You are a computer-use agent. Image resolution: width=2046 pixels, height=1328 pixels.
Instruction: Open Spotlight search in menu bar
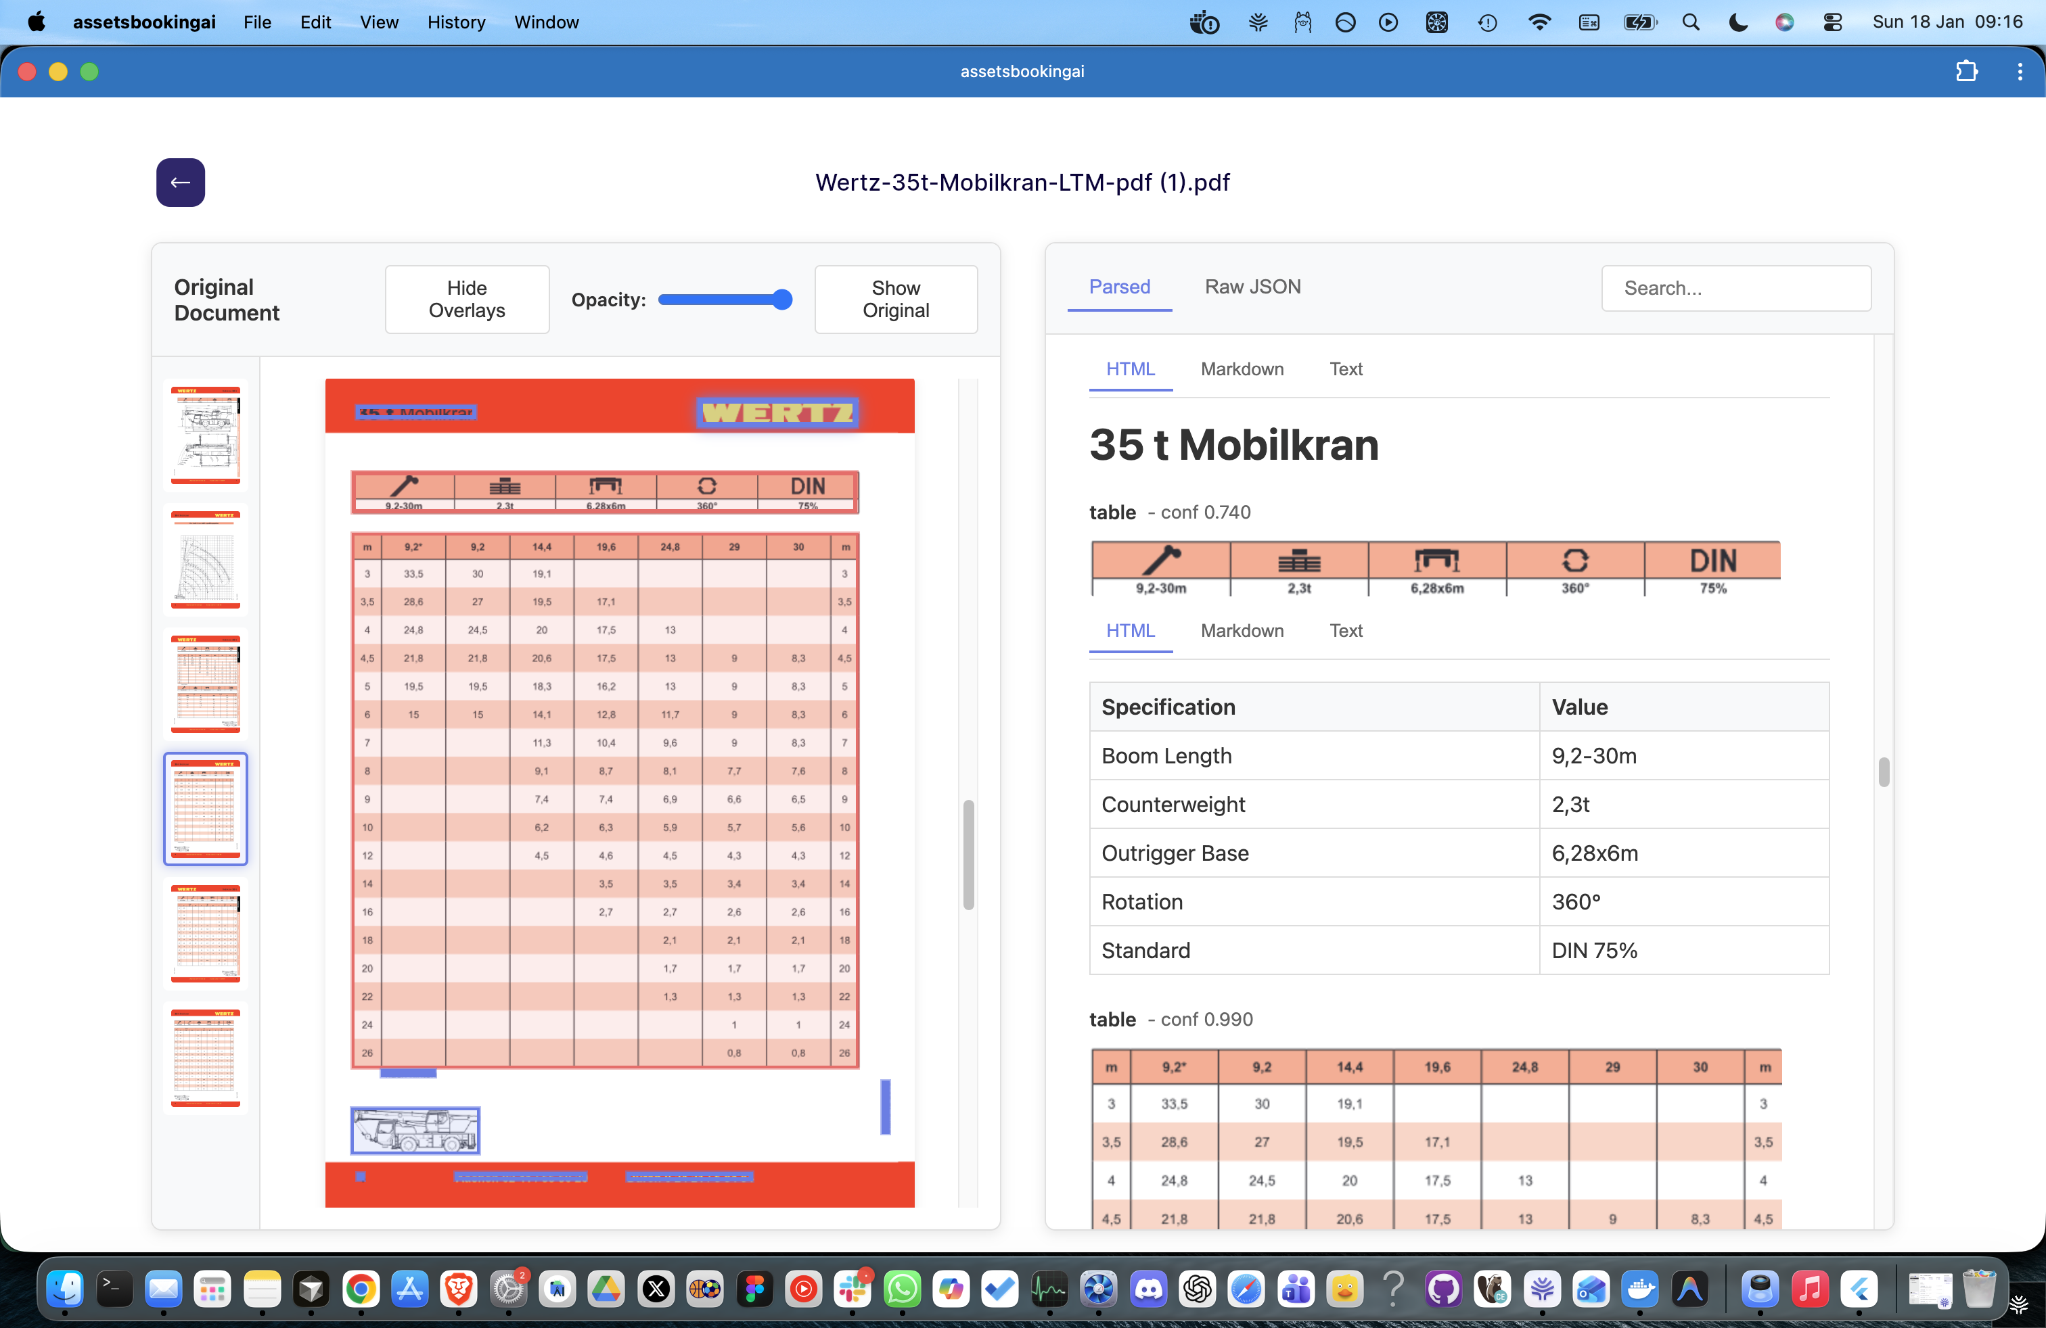coord(1690,22)
